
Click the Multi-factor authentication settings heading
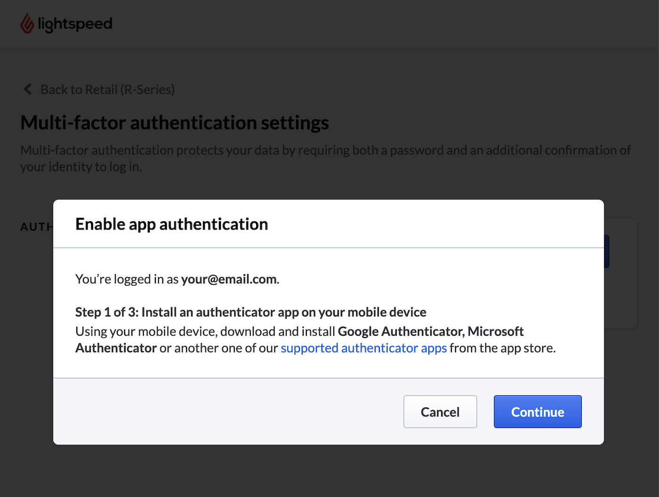(174, 122)
